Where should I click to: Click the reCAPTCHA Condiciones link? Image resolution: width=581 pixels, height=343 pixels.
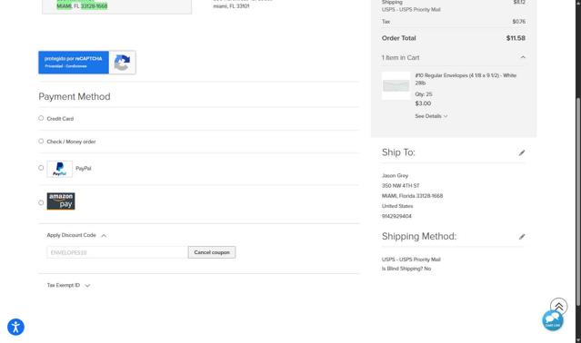[76, 66]
